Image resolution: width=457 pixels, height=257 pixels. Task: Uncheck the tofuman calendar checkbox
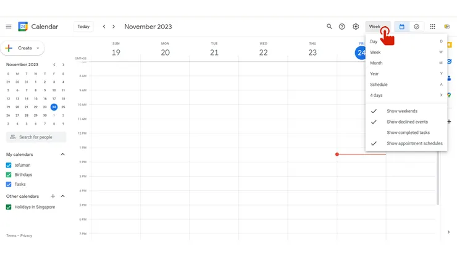click(9, 166)
